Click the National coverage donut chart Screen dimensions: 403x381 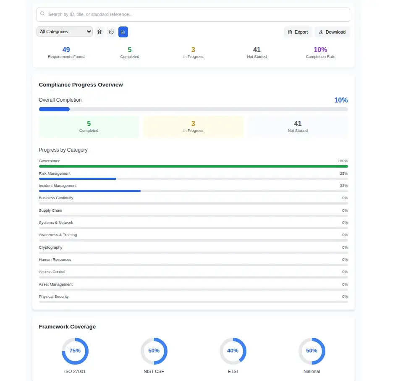click(x=312, y=351)
